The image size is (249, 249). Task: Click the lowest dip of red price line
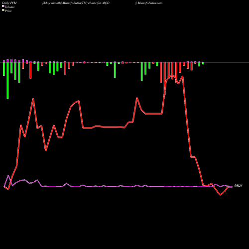click(220, 195)
